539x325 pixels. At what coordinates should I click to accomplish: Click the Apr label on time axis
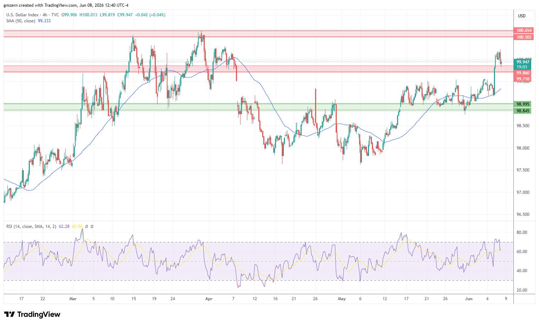pyautogui.click(x=209, y=299)
